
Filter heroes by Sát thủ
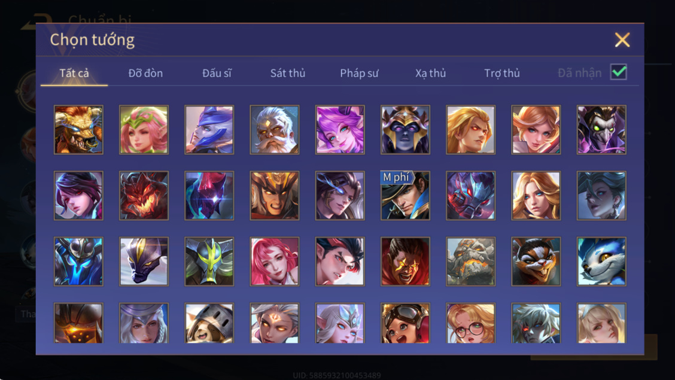point(288,73)
